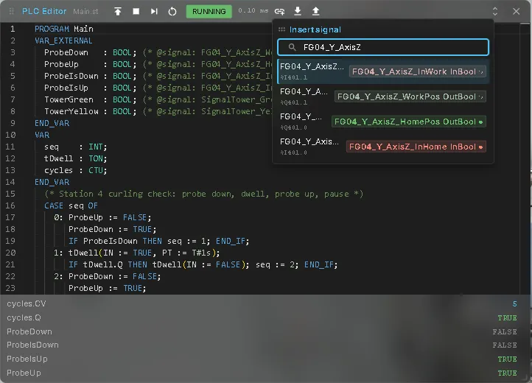Image resolution: width=532 pixels, height=383 pixels.
Task: Click the insert signal link icon
Action: pos(279,11)
